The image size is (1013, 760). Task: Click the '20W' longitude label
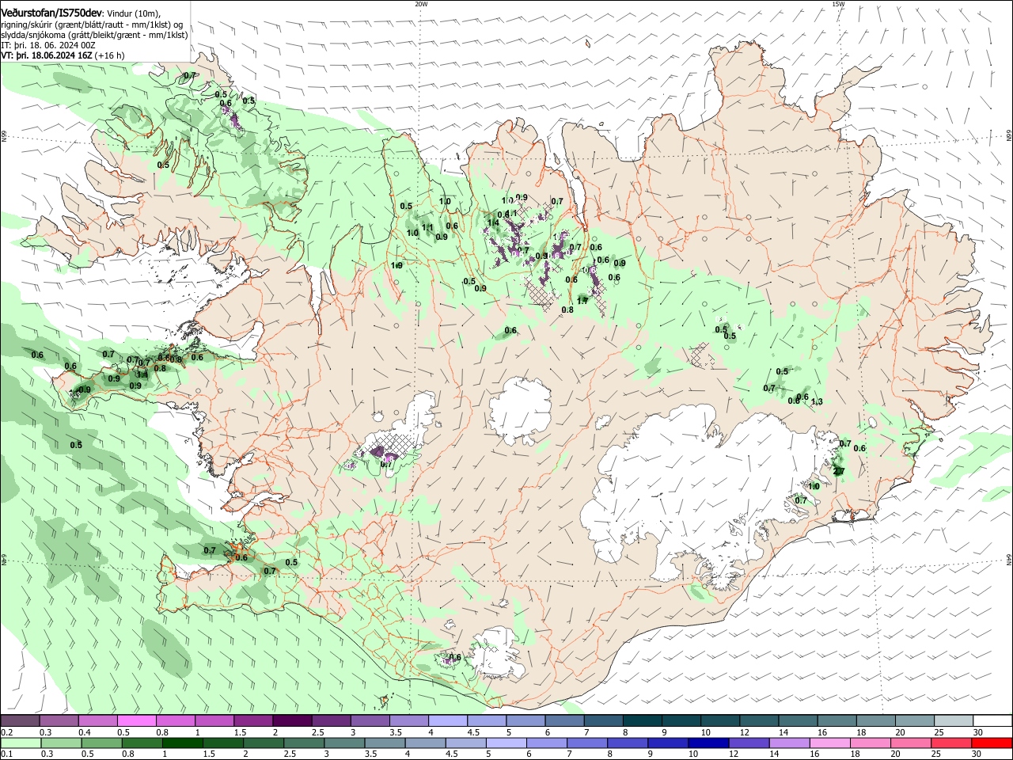(x=421, y=4)
